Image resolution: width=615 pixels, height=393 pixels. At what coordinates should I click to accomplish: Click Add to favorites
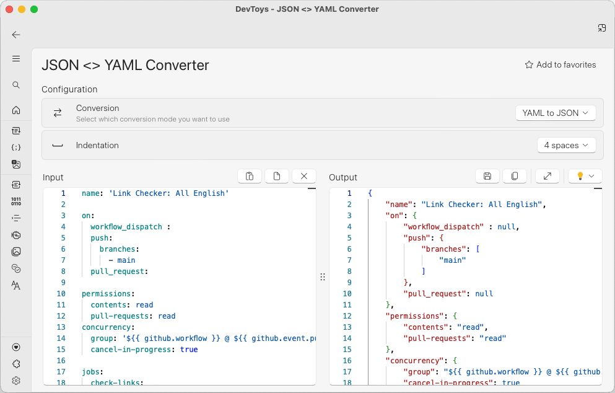pos(560,64)
